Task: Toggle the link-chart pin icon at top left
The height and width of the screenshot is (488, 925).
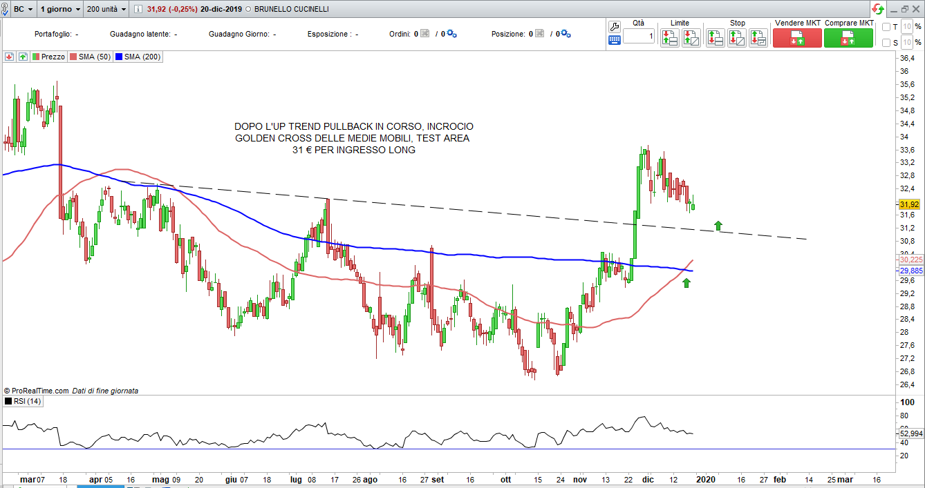Action: (x=6, y=9)
